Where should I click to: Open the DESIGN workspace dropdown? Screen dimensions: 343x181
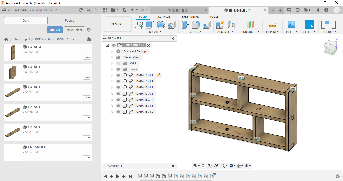click(x=118, y=24)
